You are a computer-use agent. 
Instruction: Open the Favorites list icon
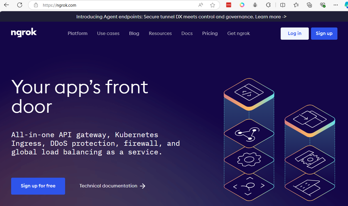pos(296,5)
